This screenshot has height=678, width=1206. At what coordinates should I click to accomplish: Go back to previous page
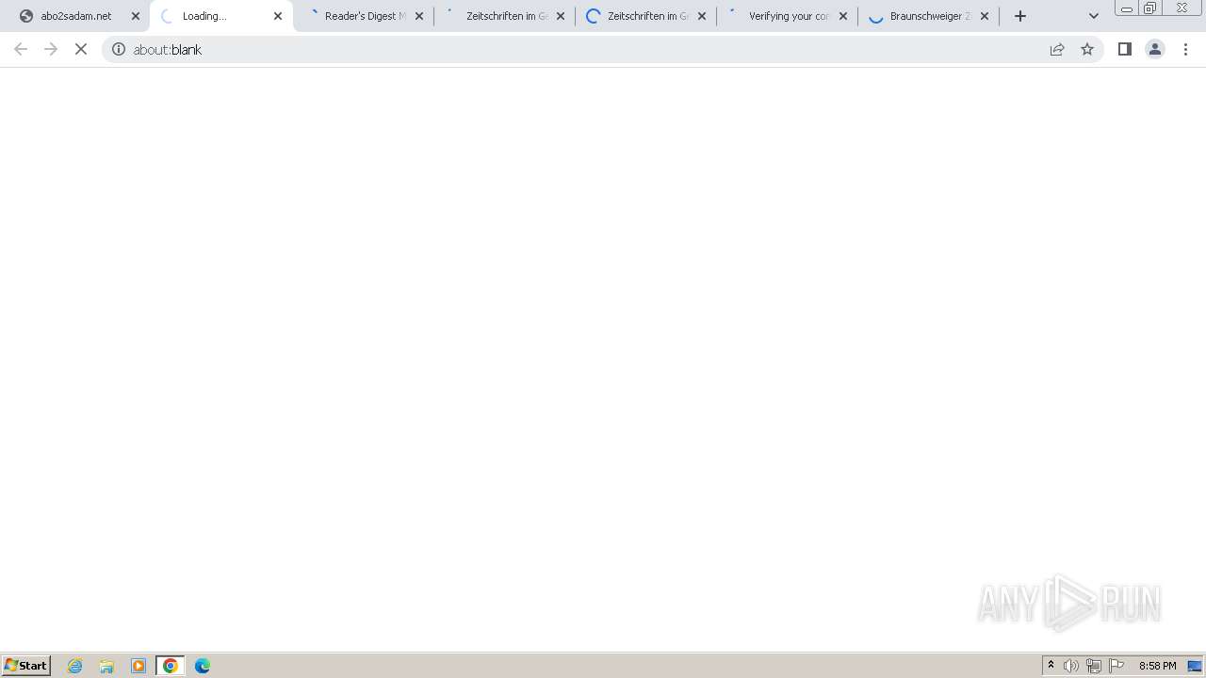(x=21, y=49)
